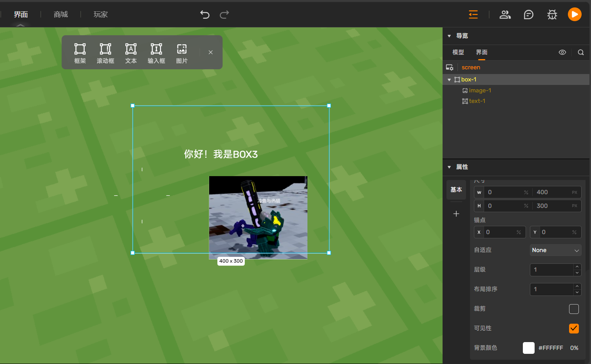Click the redo arrow
The image size is (591, 364).
pyautogui.click(x=224, y=14)
